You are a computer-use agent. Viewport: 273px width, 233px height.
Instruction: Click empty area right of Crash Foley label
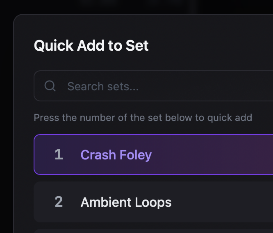[213, 155]
